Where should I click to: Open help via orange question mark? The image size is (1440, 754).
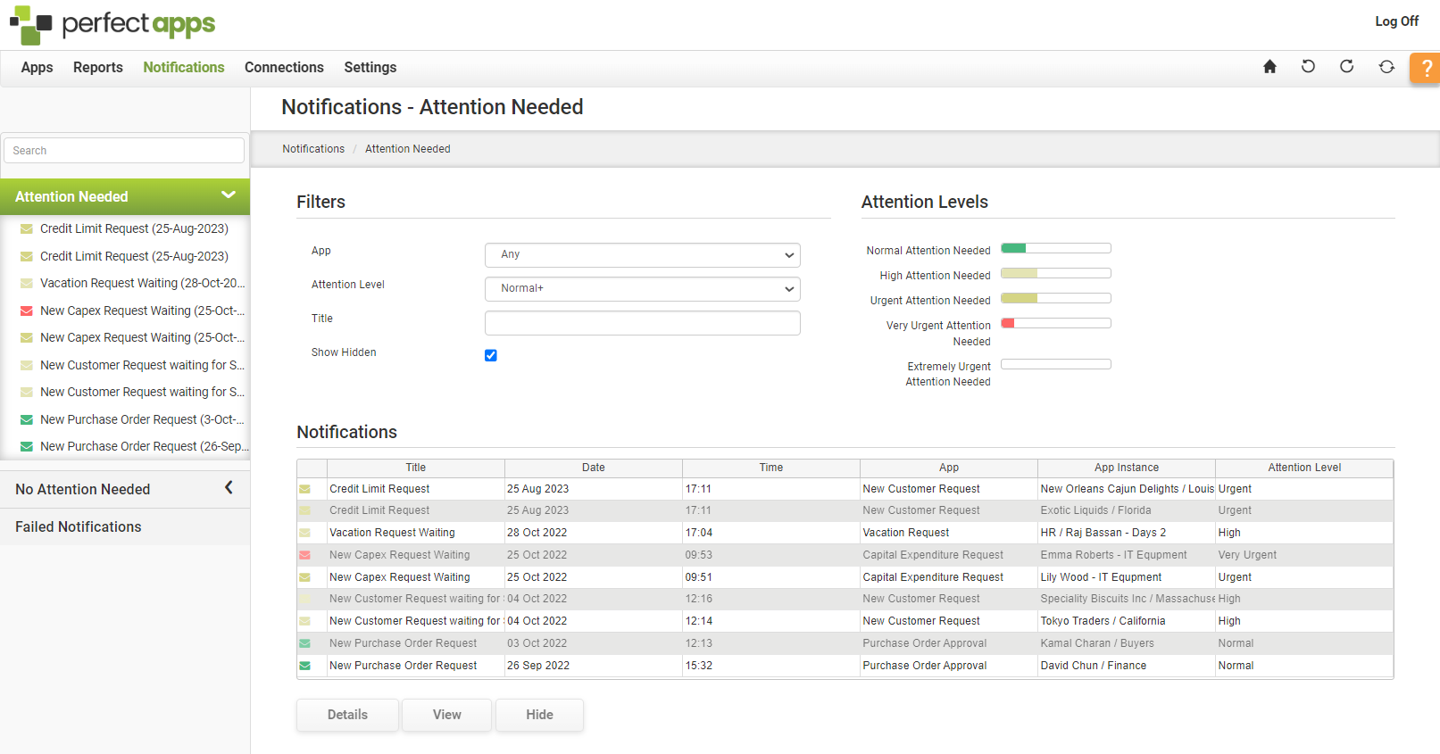(1426, 68)
